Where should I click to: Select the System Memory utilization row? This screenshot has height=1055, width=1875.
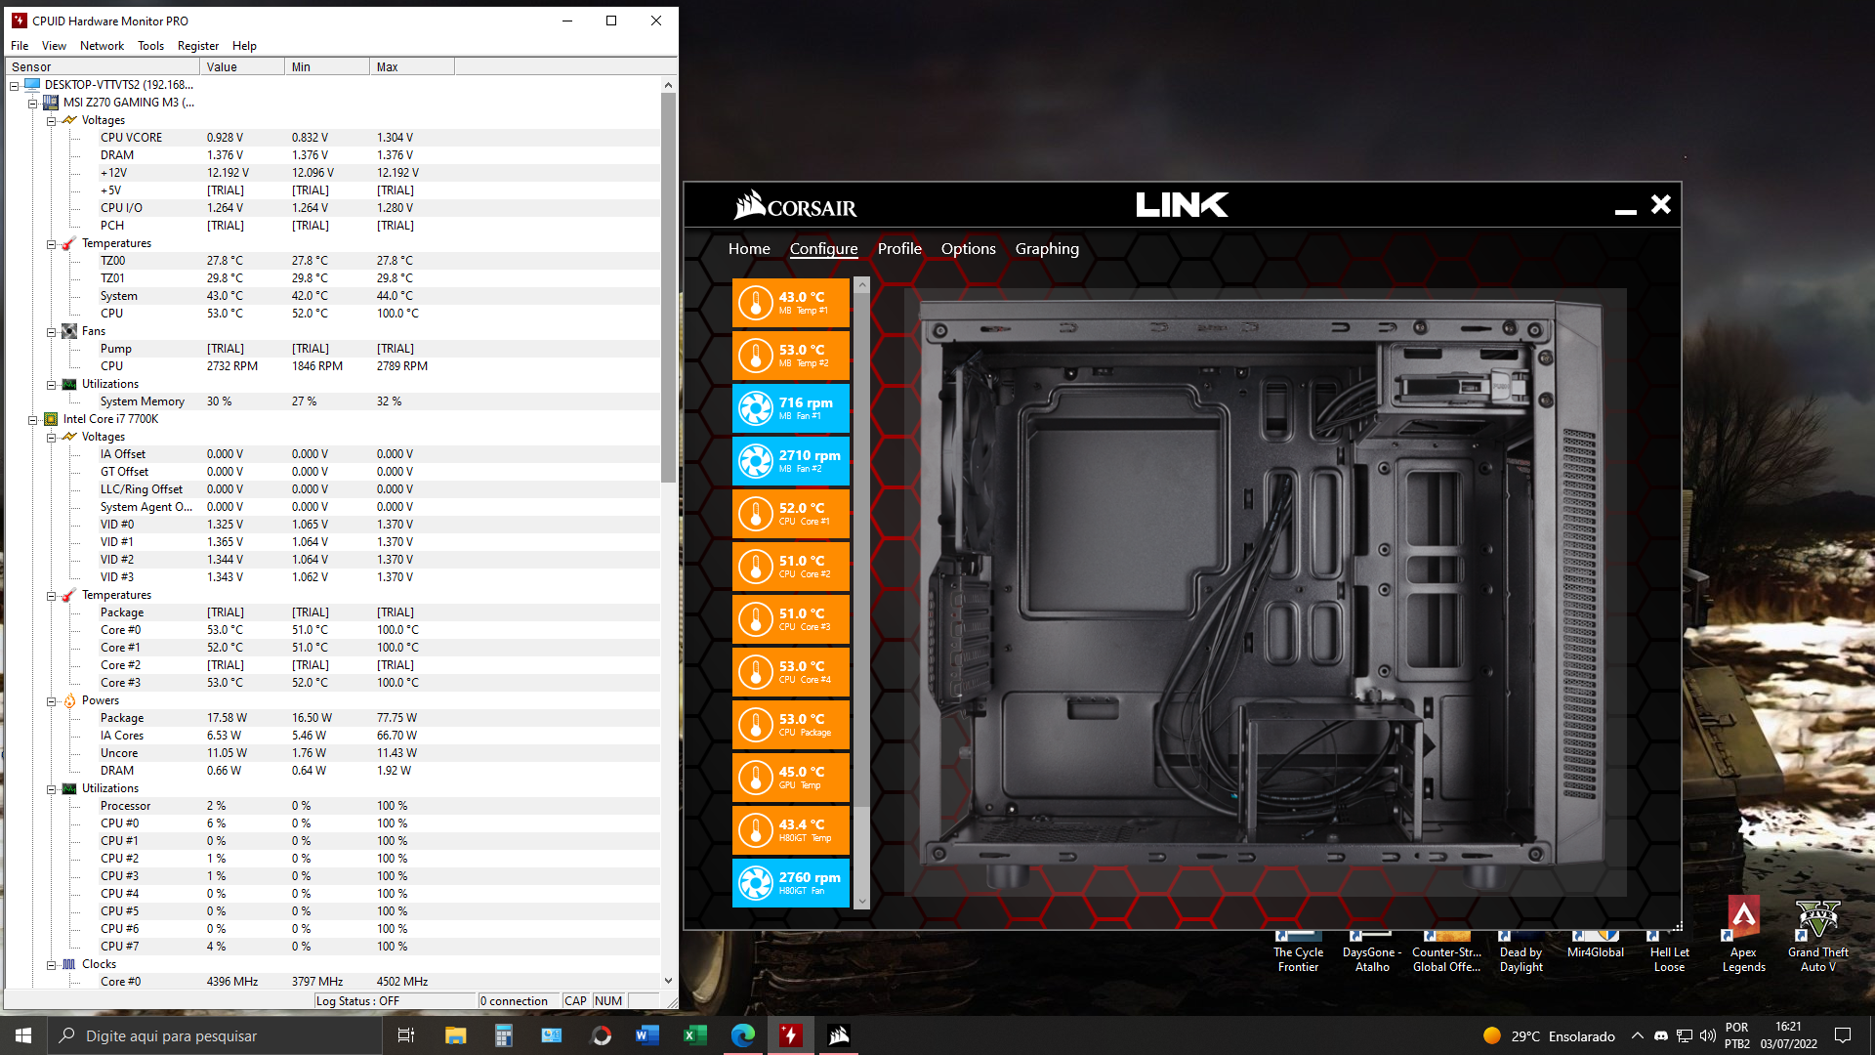pyautogui.click(x=332, y=401)
